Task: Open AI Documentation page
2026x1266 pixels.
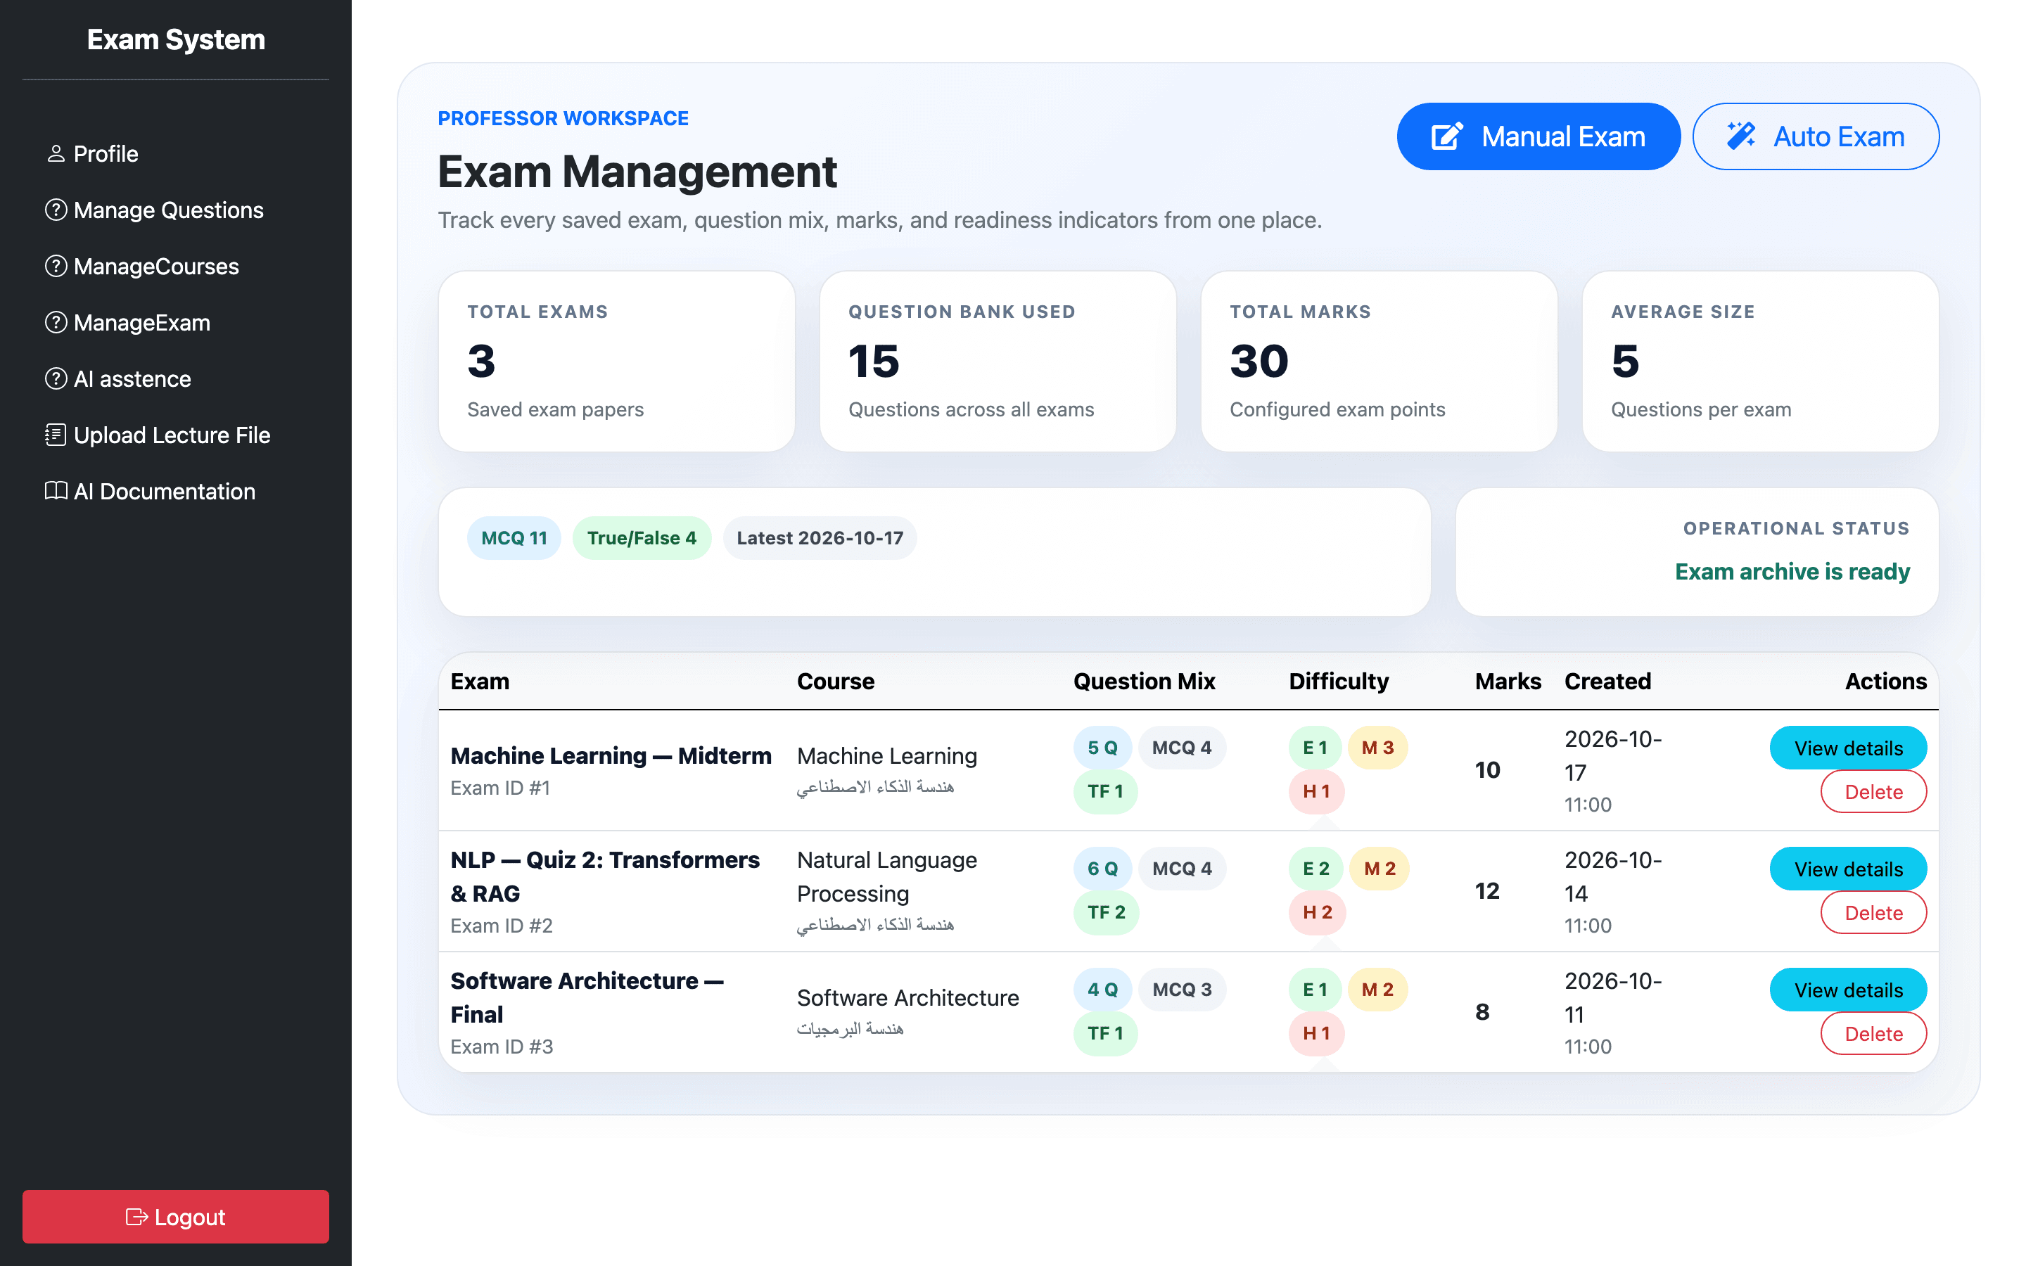Action: [176, 491]
